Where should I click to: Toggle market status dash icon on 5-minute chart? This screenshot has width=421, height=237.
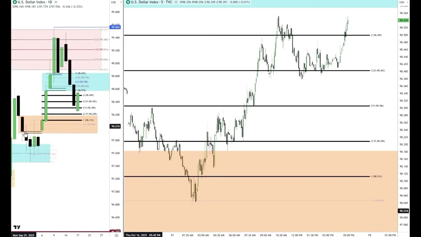click(176, 2)
